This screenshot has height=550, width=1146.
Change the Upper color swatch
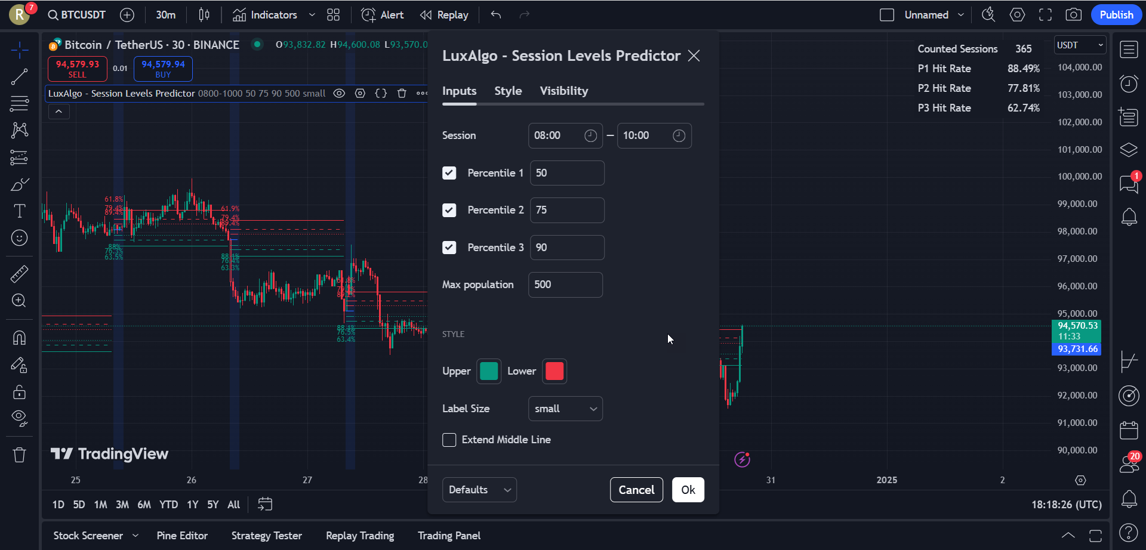click(488, 371)
